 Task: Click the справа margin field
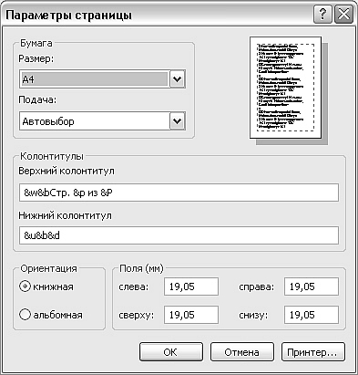tap(312, 286)
